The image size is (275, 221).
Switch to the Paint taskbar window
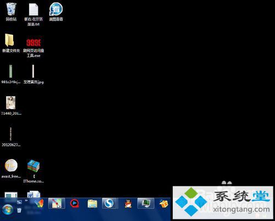coord(57,203)
